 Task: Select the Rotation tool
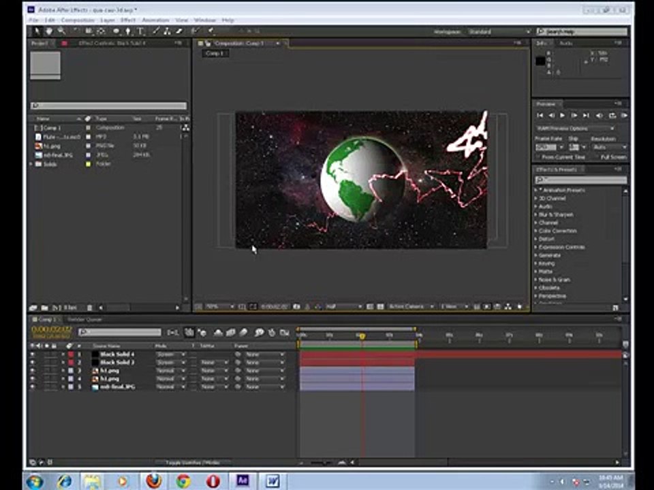tap(76, 31)
